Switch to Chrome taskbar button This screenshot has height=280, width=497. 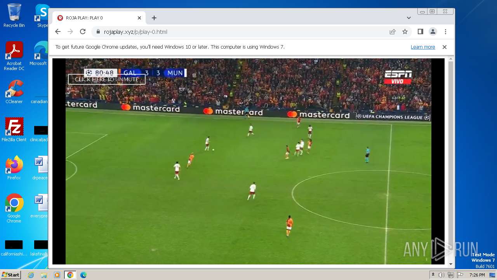70,275
